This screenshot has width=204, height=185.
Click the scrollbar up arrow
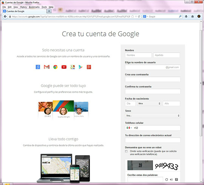click(201, 21)
